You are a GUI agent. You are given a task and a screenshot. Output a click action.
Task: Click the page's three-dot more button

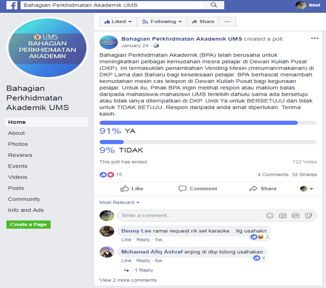click(x=227, y=22)
